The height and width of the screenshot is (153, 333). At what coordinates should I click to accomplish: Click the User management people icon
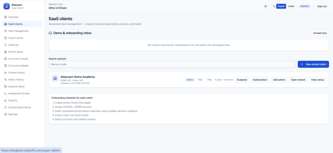[x=5, y=31]
